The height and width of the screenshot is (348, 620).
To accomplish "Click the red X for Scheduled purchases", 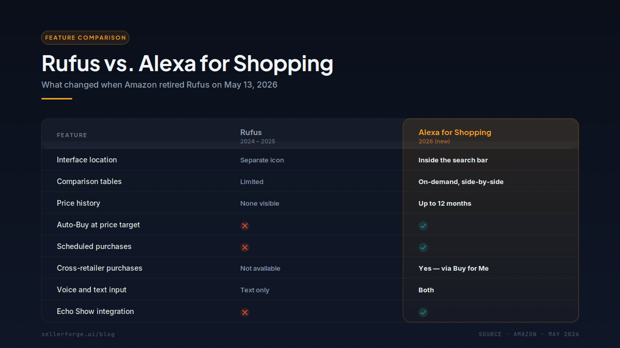I will pyautogui.click(x=245, y=247).
